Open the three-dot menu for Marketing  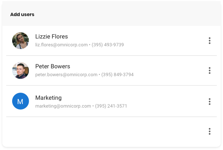tap(210, 102)
